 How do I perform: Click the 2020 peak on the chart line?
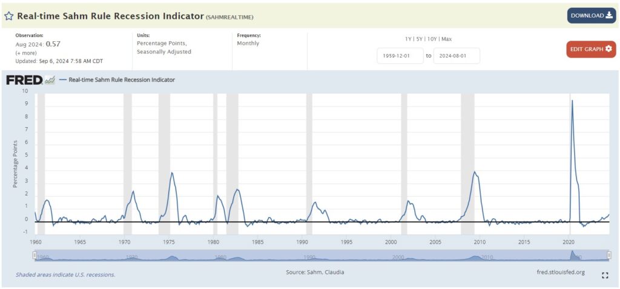tap(572, 101)
